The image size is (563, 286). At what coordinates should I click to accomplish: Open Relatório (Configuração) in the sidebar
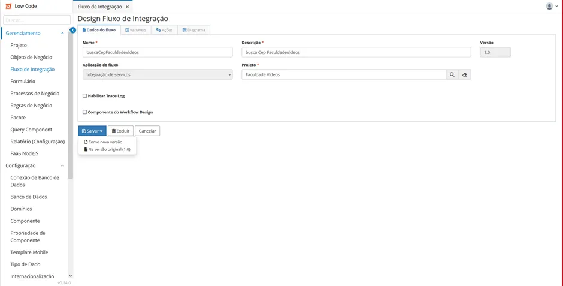click(38, 142)
